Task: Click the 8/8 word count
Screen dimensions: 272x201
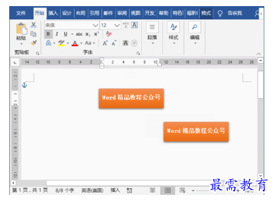Action: [65, 190]
